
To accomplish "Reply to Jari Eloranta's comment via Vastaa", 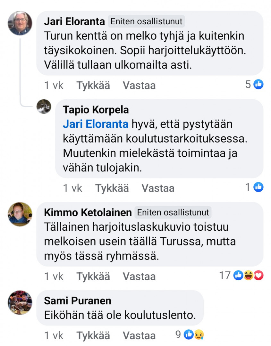I will [x=139, y=86].
